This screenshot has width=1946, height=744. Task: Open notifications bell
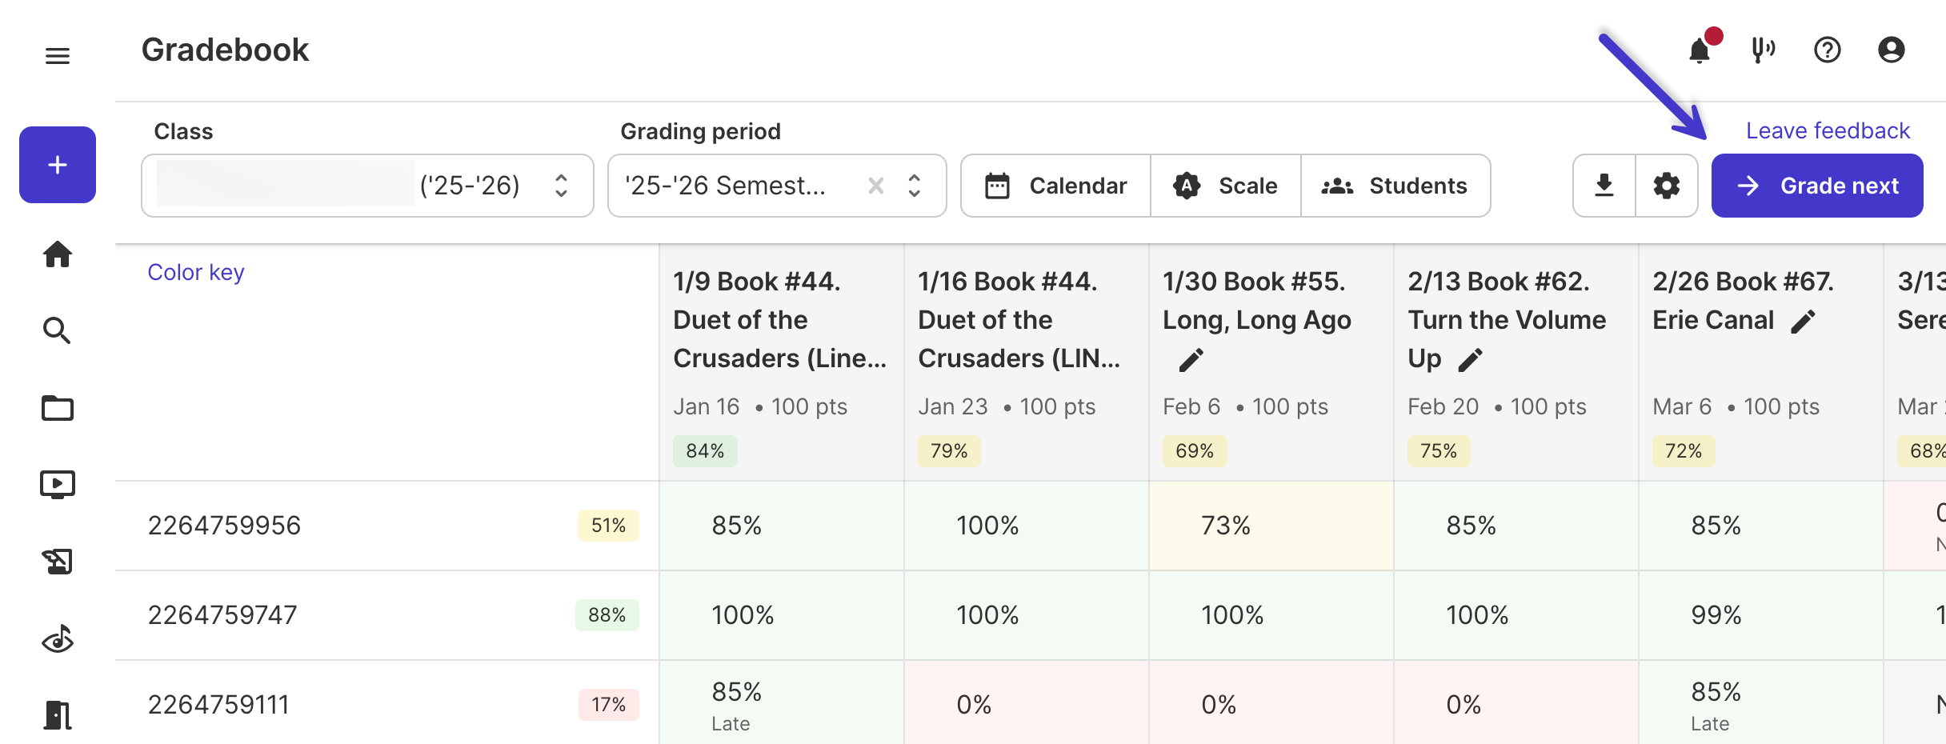point(1700,50)
